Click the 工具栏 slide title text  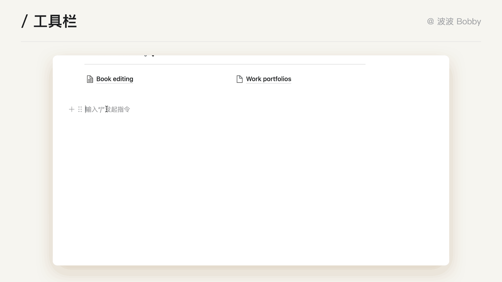pyautogui.click(x=55, y=21)
